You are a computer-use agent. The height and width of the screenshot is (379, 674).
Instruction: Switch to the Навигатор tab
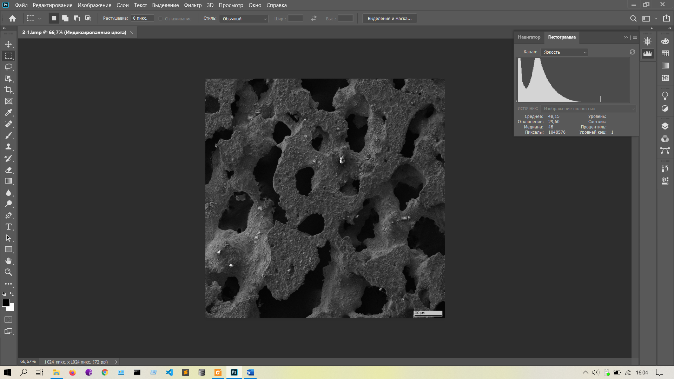pyautogui.click(x=529, y=37)
